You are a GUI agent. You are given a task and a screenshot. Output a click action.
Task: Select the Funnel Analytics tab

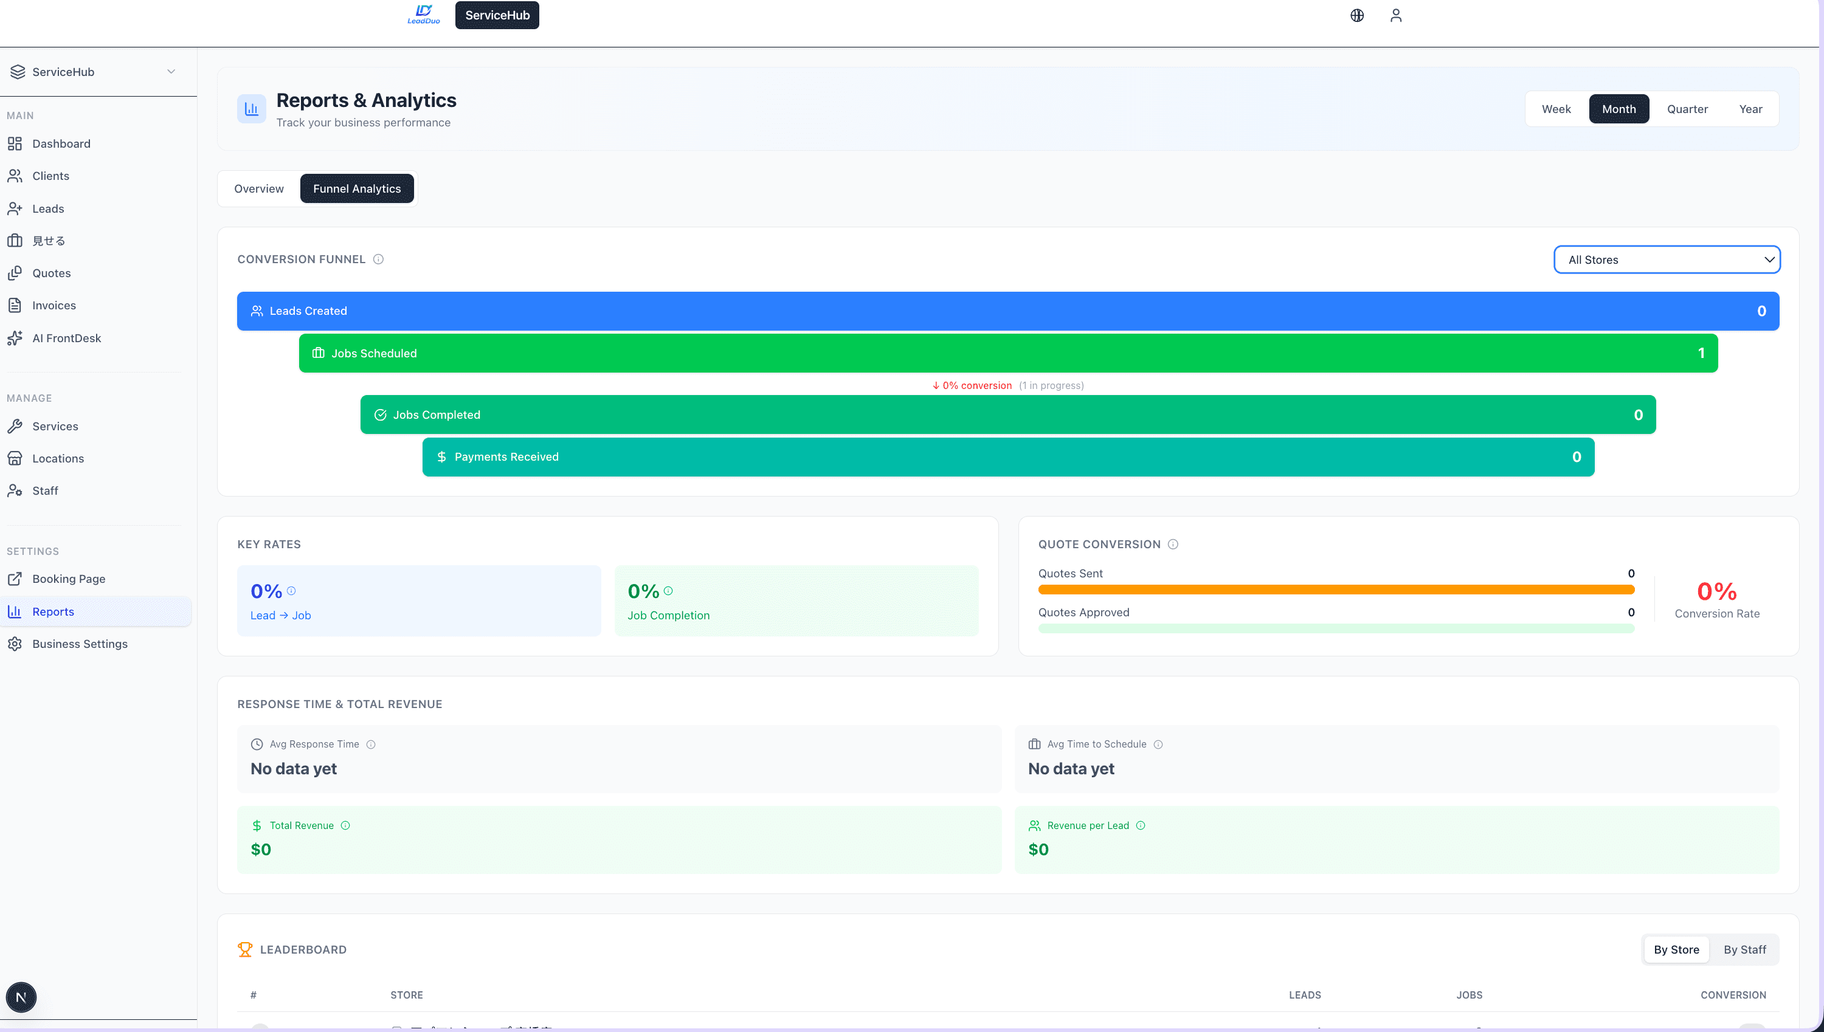(x=356, y=188)
